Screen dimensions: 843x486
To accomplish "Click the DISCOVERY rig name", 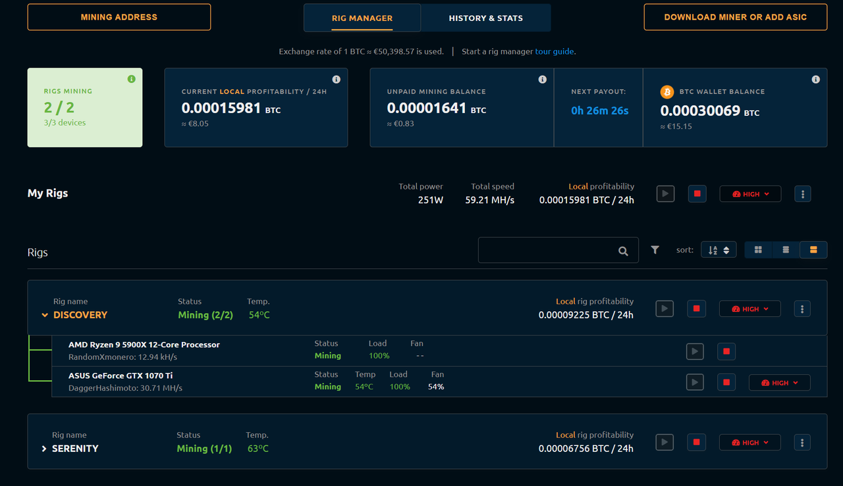I will [x=80, y=315].
